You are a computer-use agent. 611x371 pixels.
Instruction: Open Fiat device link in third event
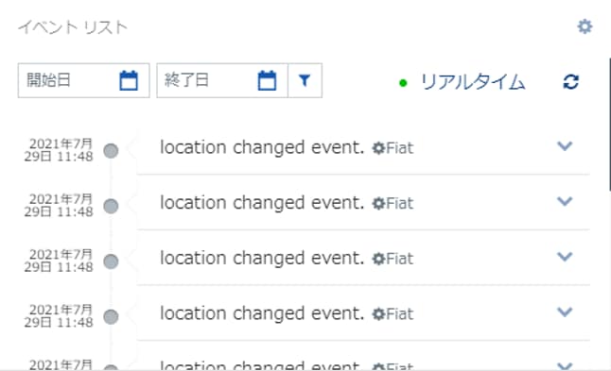click(393, 259)
